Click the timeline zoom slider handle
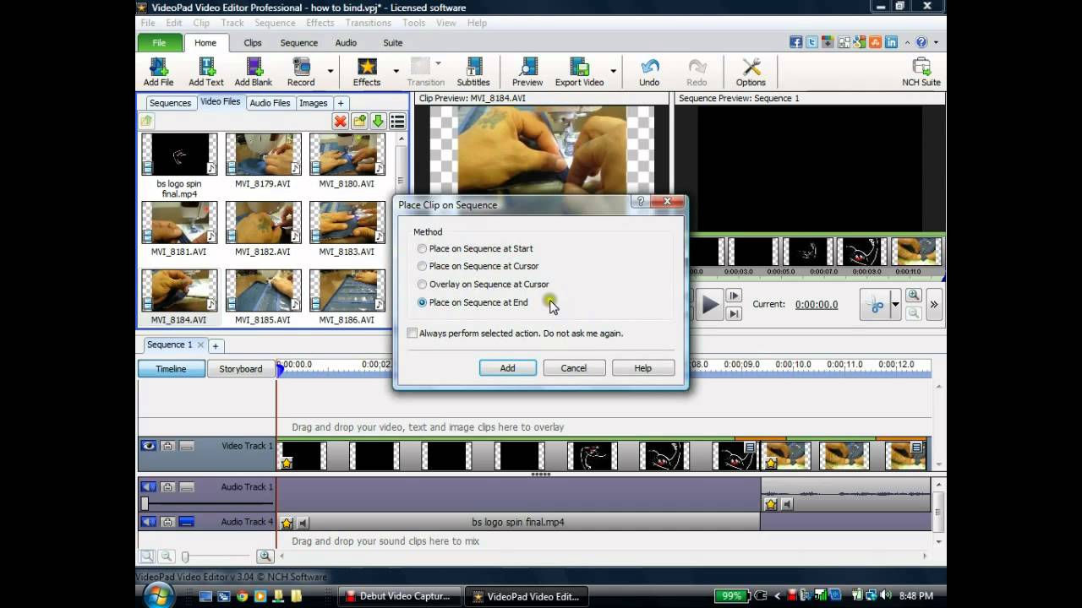Viewport: 1082px width, 608px height. pos(186,556)
